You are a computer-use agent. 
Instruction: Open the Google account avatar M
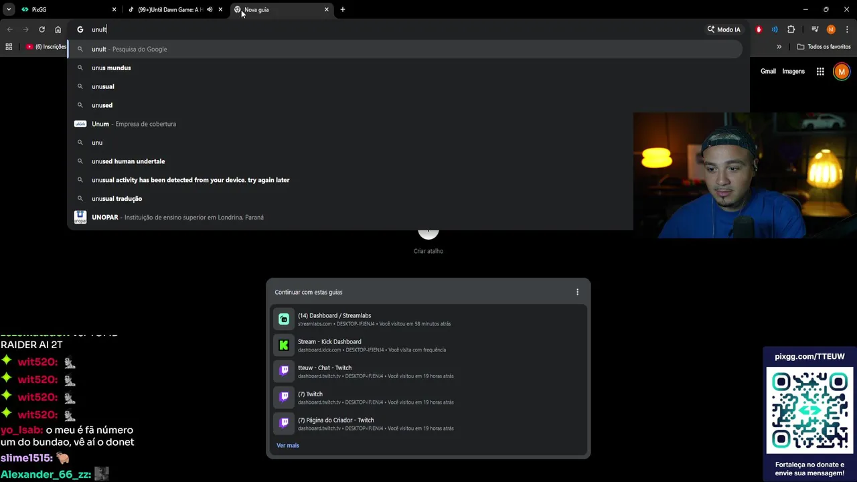[x=842, y=72]
